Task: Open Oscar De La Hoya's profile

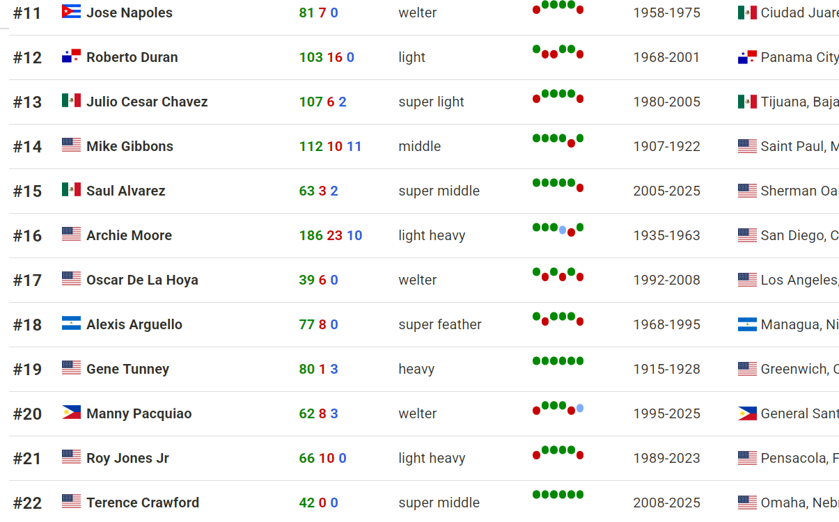Action: (142, 280)
